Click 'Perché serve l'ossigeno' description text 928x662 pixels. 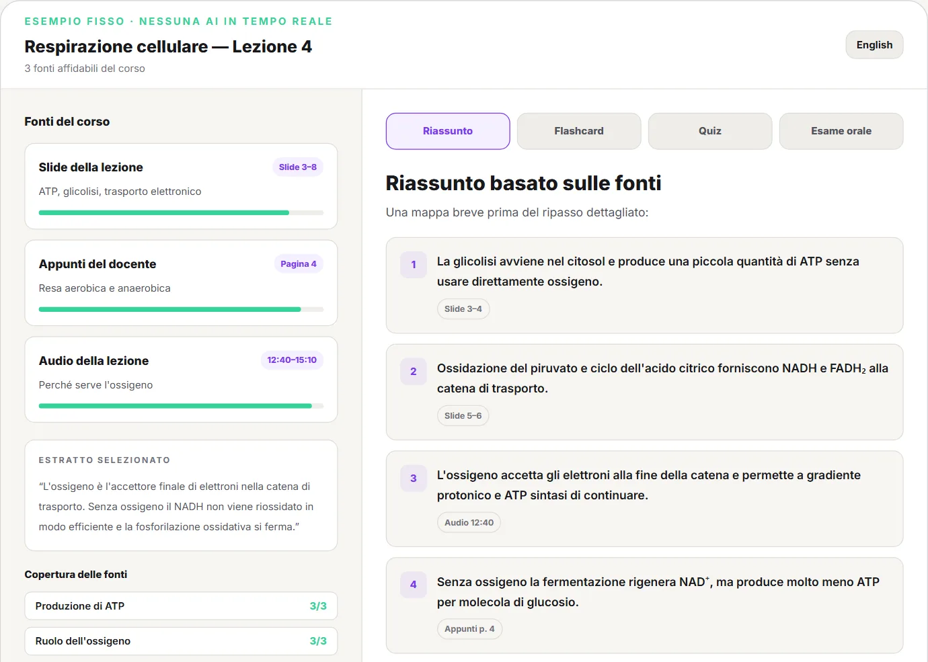pos(95,385)
